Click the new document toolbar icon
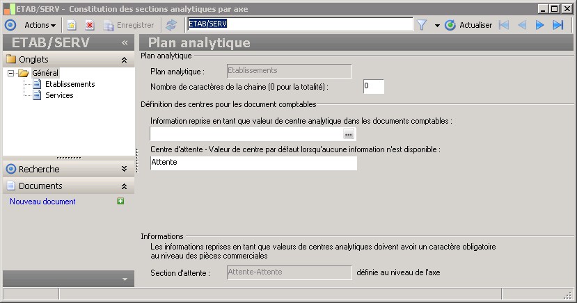This screenshot has height=303, width=577. (x=72, y=25)
